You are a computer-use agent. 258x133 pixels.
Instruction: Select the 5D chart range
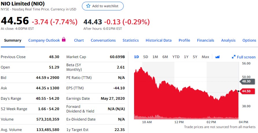(x=146, y=57)
